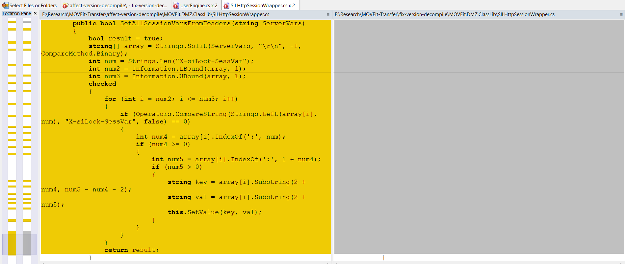Click the line 'for (int i = num2; i <= num3; i++)'
The image size is (625, 264).
coord(171,99)
